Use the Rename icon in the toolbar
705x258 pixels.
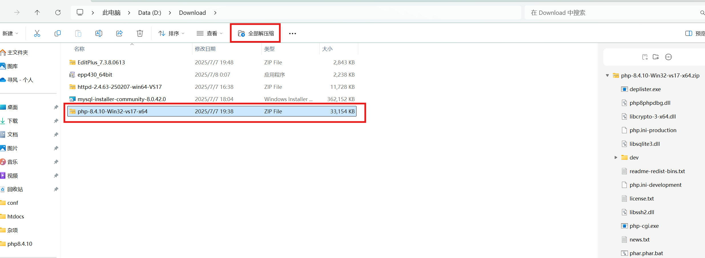coord(98,33)
